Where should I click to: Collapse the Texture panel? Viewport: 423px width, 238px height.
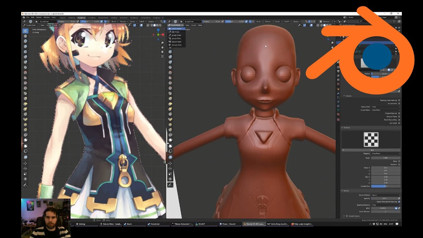[x=342, y=128]
